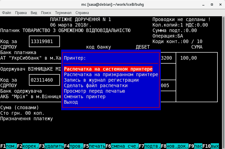Click Сума (словами) label
This screenshot has width=225, height=149.
[20, 108]
